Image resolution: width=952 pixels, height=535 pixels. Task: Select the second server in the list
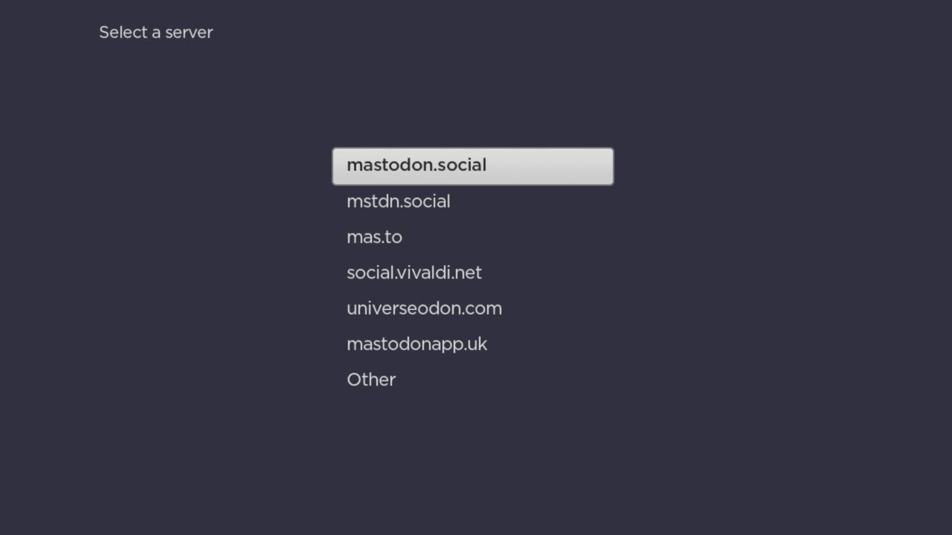pos(399,201)
